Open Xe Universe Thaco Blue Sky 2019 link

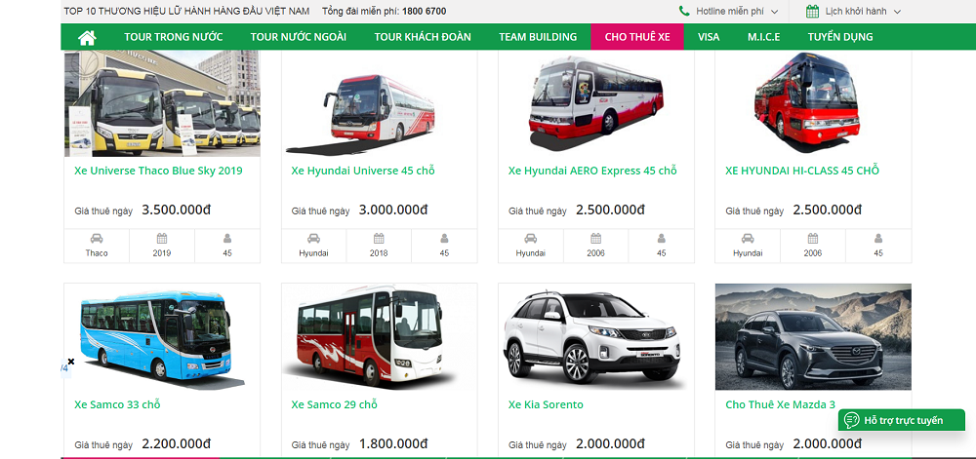[x=158, y=171]
